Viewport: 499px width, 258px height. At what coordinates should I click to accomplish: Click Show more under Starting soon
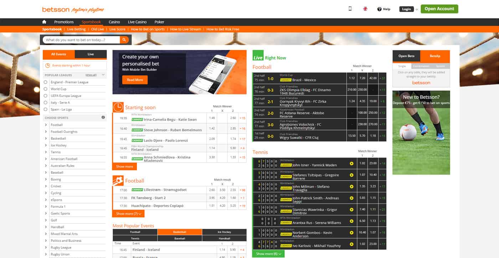tap(125, 167)
